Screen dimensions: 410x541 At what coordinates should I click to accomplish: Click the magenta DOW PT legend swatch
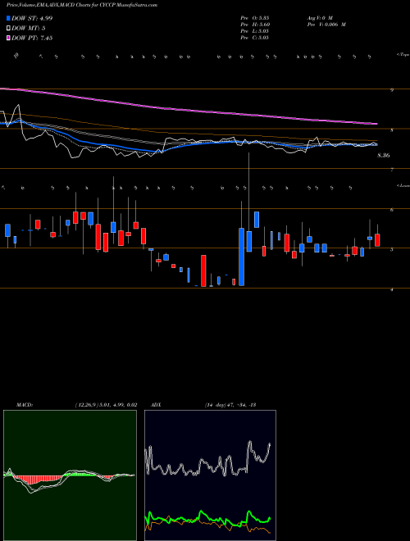coord(8,38)
